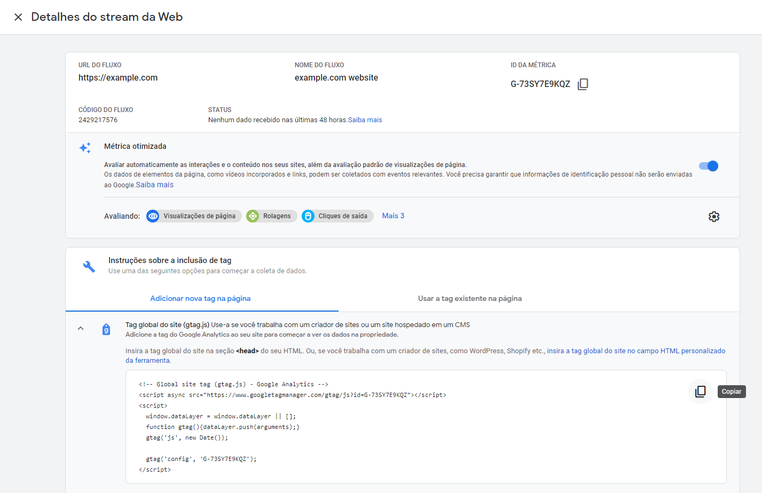This screenshot has height=493, width=762.
Task: Open enhanced measurement settings gear
Action: click(713, 217)
